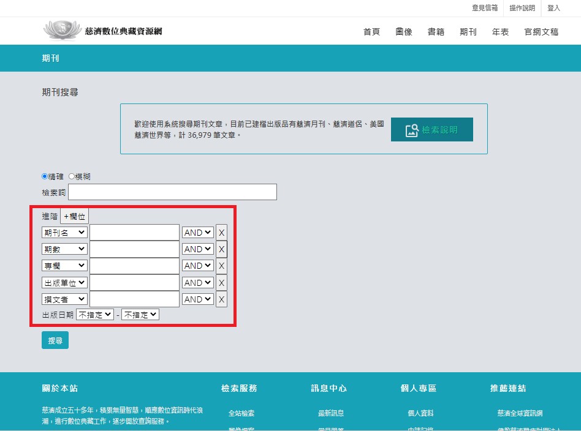This screenshot has height=431, width=581.
Task: Open the 意見信箱 link
Action: (x=485, y=8)
